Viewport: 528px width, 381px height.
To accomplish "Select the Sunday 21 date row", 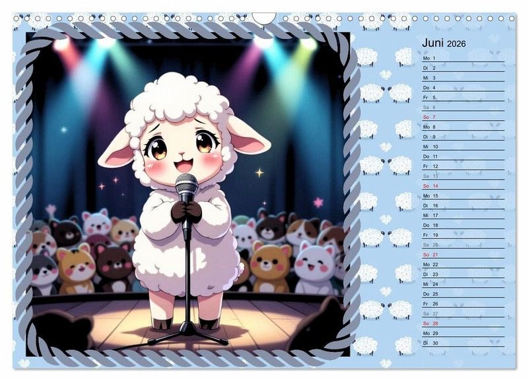I will click(462, 255).
